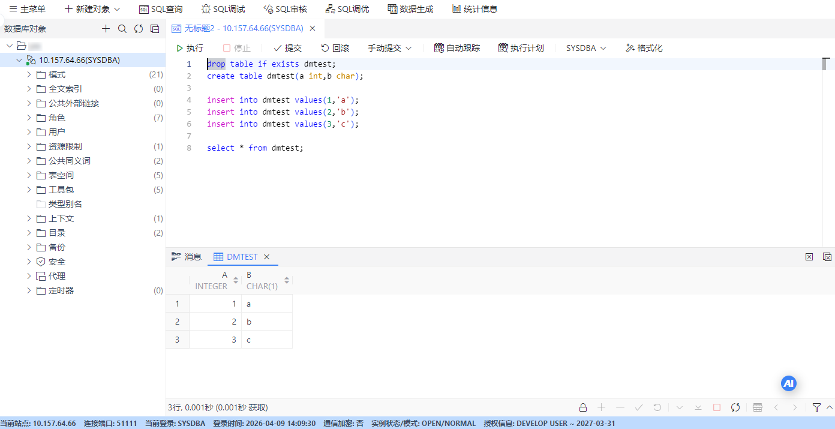This screenshot has width=835, height=429.
Task: Collapse the root folder in the object tree
Action: point(10,46)
